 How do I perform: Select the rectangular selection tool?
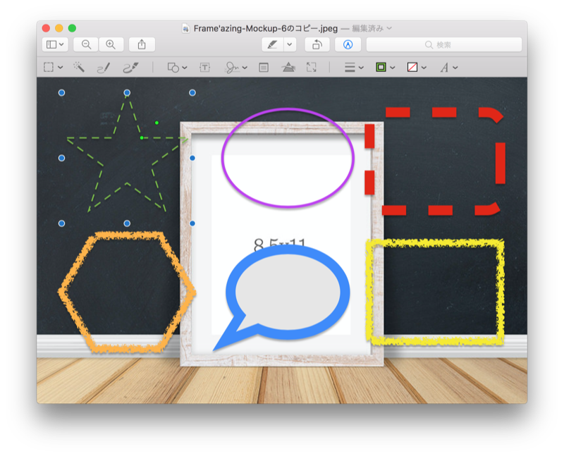pyautogui.click(x=49, y=67)
